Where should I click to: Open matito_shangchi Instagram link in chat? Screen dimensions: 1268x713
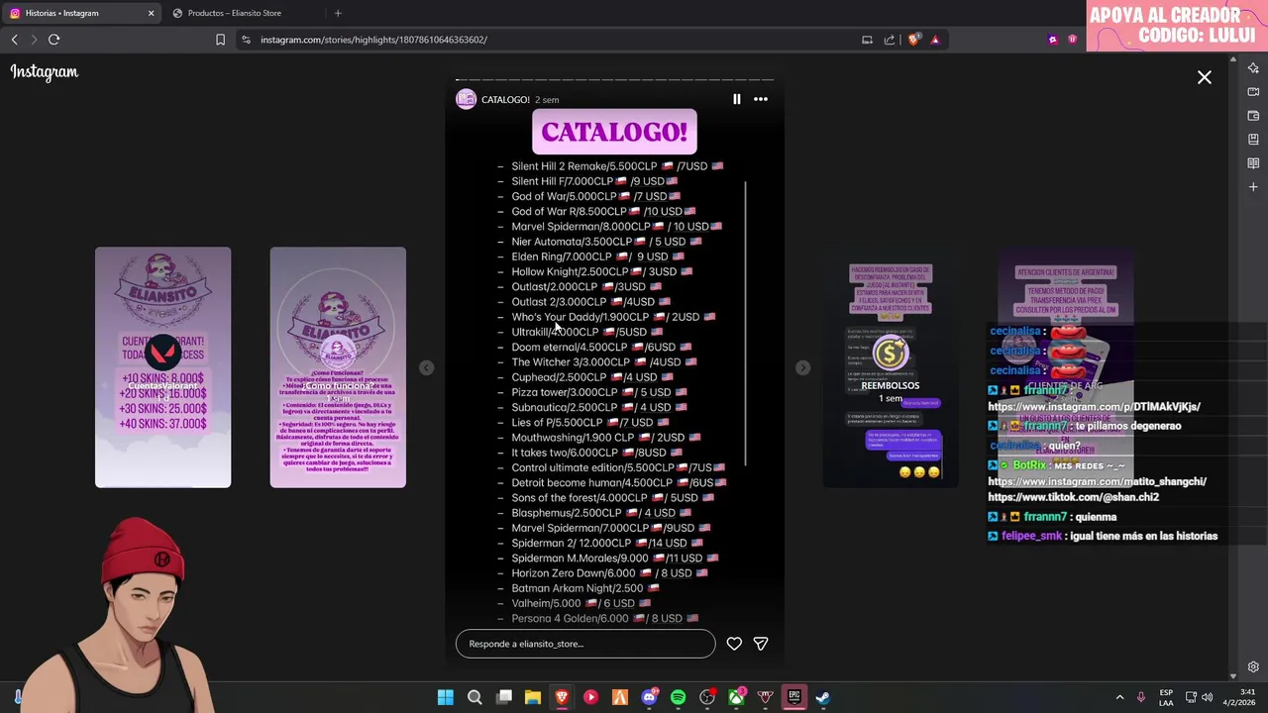(1097, 481)
